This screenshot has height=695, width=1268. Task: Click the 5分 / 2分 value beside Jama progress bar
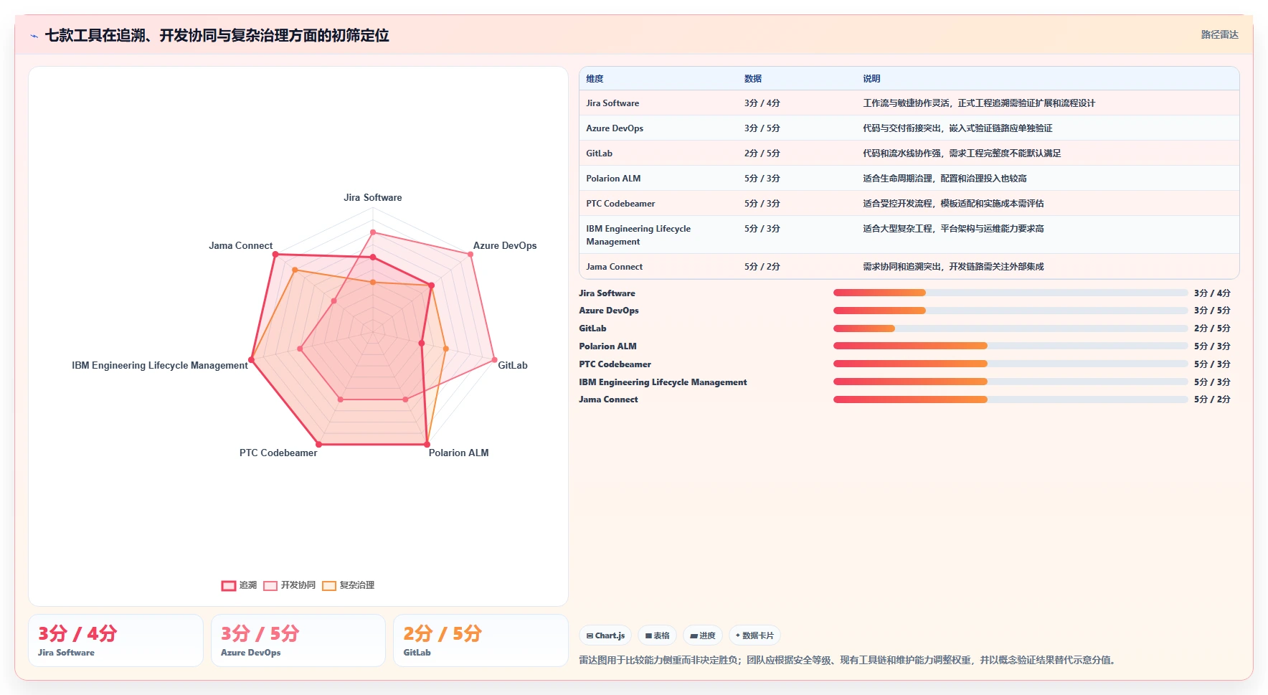pyautogui.click(x=1212, y=399)
